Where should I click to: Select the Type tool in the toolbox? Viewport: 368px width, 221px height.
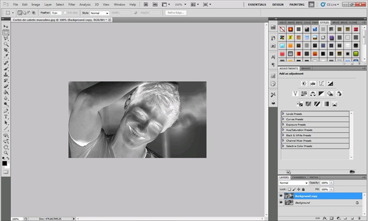click(6, 117)
